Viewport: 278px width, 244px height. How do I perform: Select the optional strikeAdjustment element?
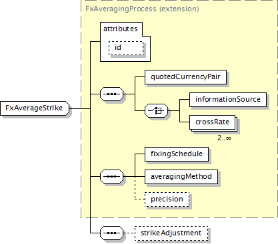(171, 233)
